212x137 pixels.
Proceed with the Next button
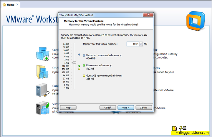[126, 108]
